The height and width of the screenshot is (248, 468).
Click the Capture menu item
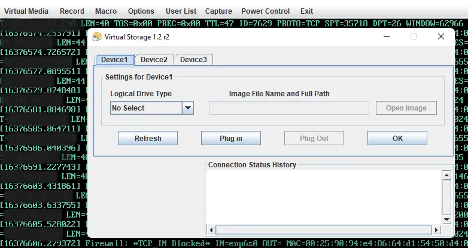tap(218, 11)
